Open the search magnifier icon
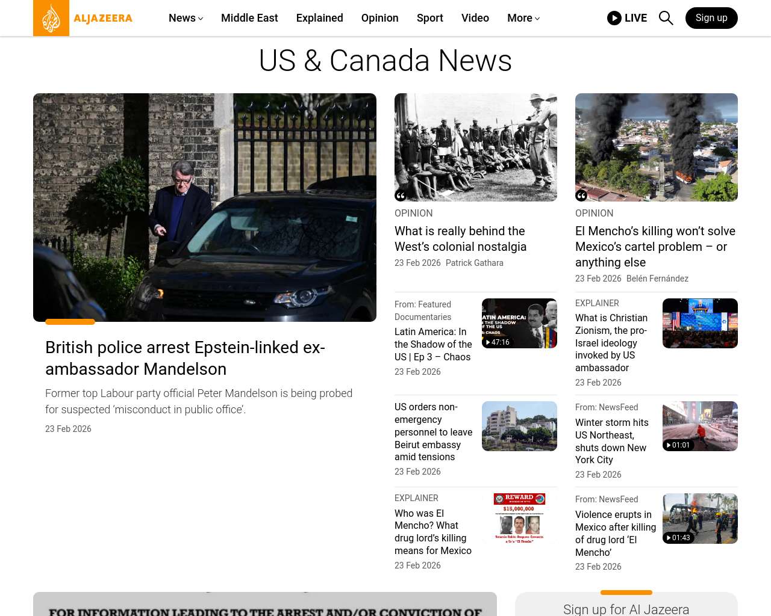Image resolution: width=771 pixels, height=616 pixels. [x=666, y=18]
